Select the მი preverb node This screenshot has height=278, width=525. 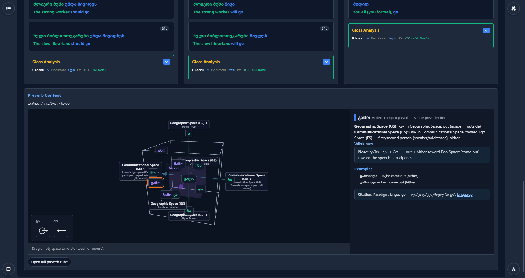[230, 180]
